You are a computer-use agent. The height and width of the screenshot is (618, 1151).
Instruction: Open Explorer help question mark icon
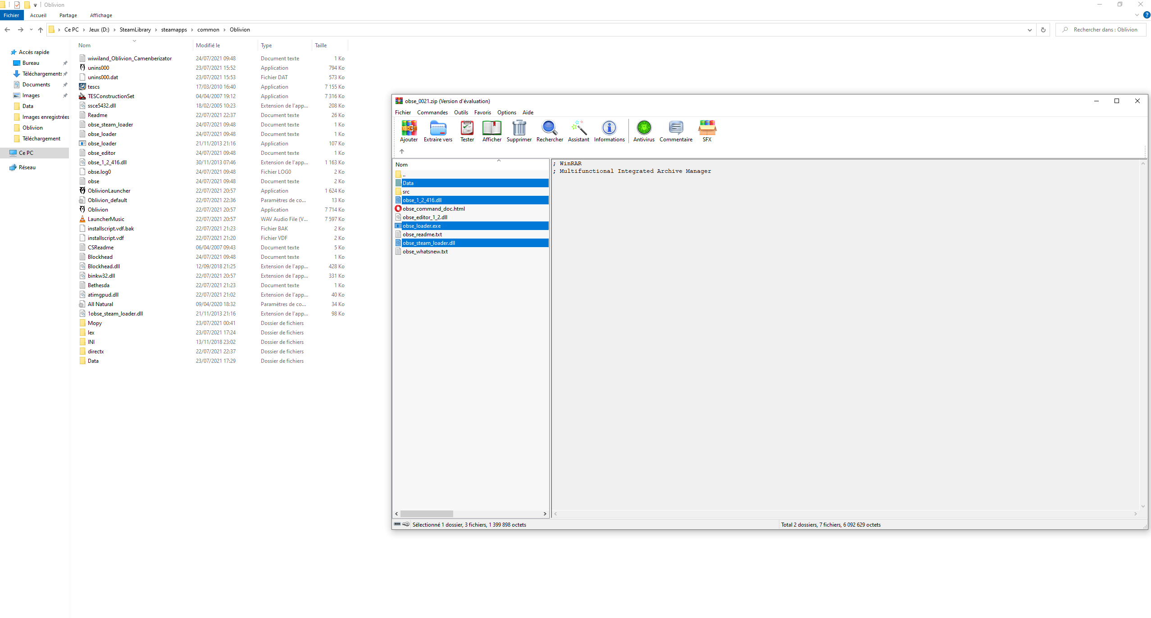(1147, 15)
